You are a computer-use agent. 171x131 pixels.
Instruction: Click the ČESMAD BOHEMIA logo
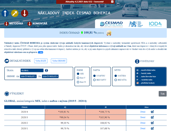point(111,24)
